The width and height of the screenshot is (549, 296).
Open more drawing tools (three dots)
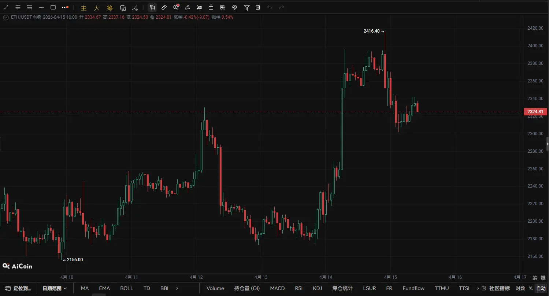pos(65,7)
